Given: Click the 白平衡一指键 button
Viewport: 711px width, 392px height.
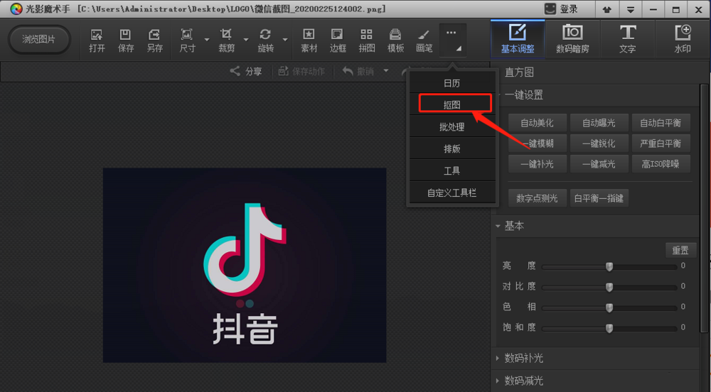Looking at the screenshot, I should [599, 198].
